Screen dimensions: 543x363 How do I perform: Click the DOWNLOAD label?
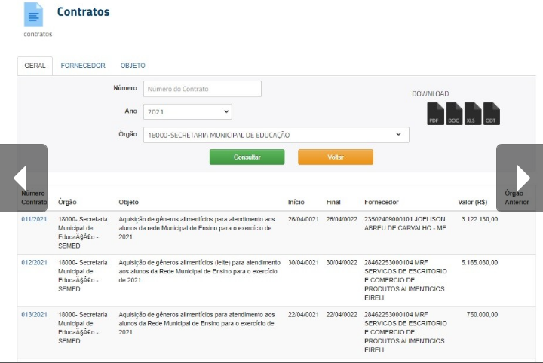(x=430, y=94)
